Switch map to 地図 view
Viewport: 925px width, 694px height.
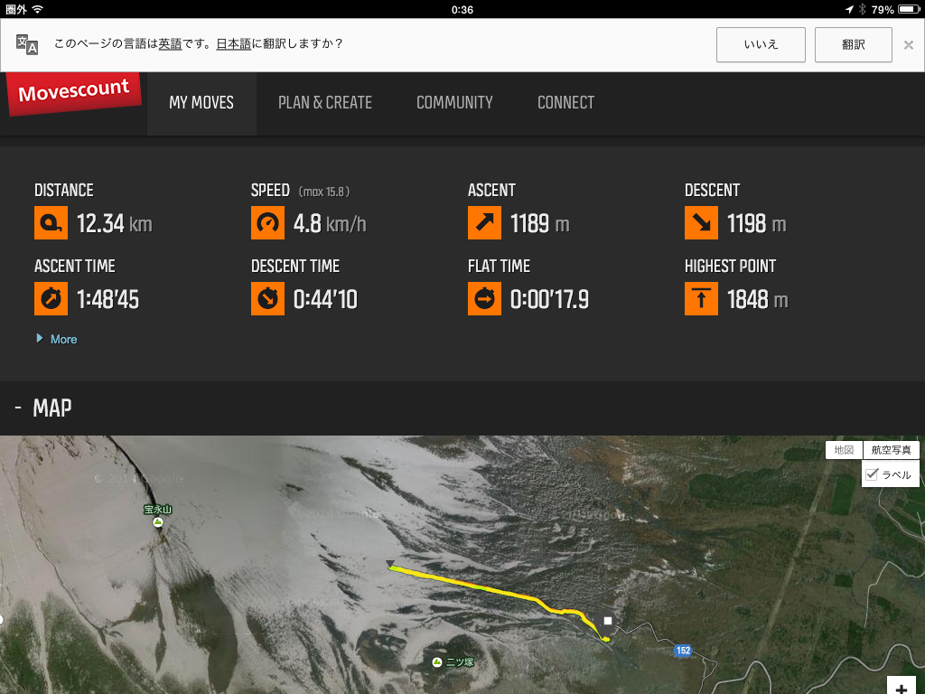(x=844, y=450)
